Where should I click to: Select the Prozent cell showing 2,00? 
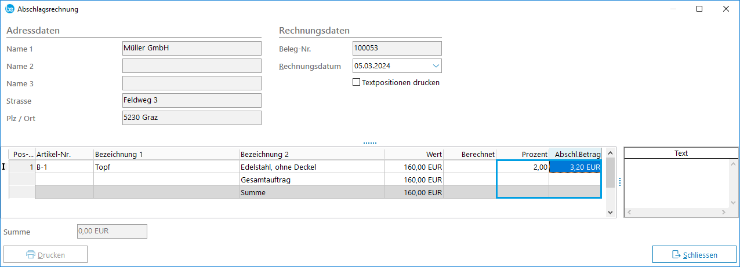point(522,167)
